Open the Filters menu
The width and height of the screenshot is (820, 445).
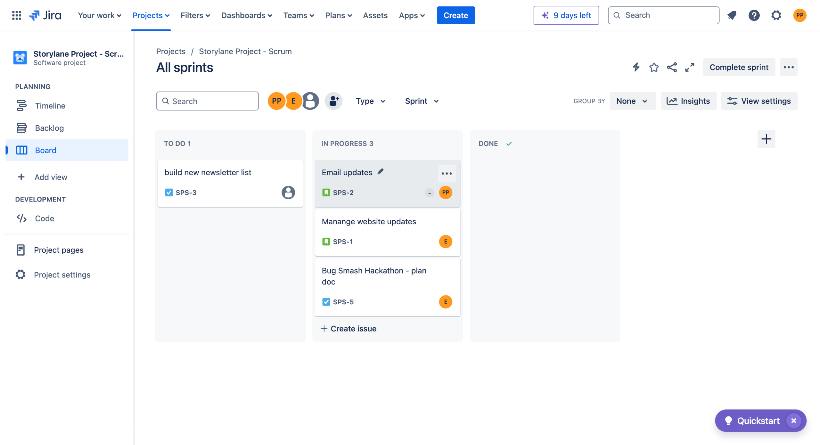coord(195,15)
